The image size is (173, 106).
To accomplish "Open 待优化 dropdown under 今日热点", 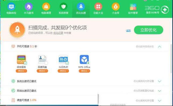I will pyautogui.click(x=63, y=71).
